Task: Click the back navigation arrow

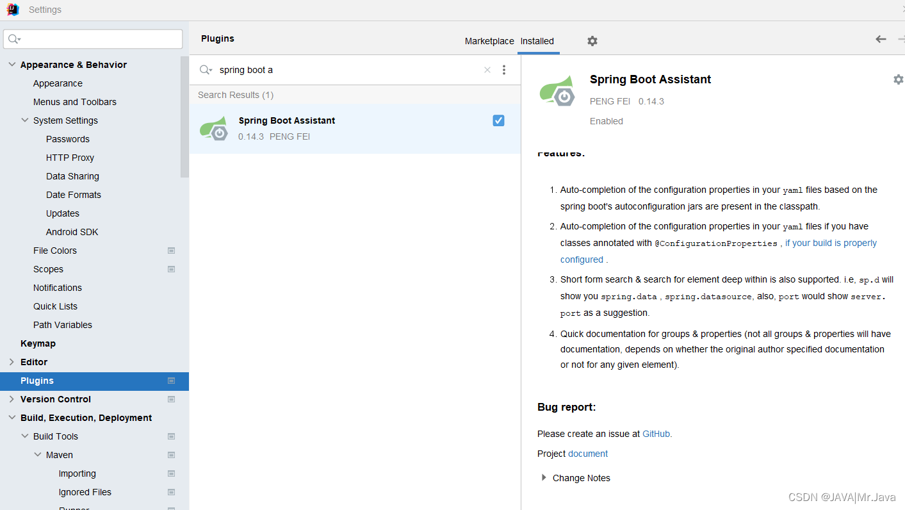Action: [881, 39]
